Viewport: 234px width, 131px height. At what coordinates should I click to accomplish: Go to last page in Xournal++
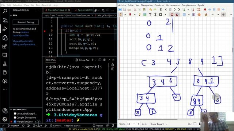(179, 9)
